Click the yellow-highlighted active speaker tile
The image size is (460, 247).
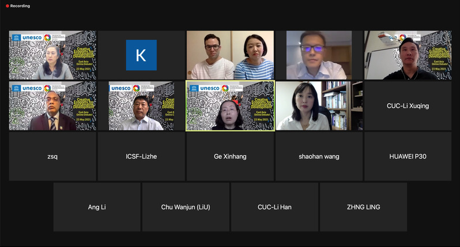coord(231,106)
